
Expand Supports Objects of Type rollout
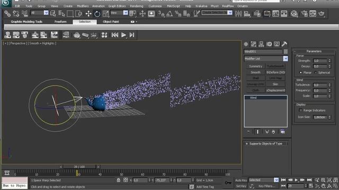[266, 144]
